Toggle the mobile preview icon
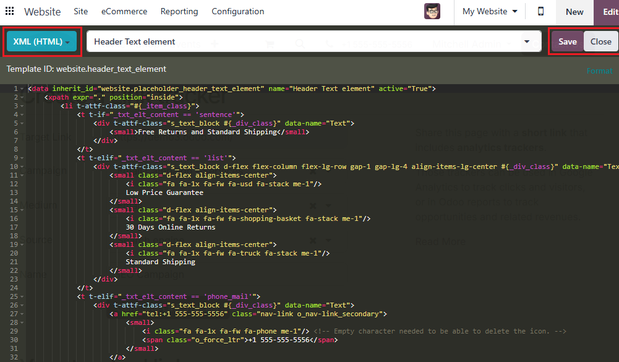The width and height of the screenshot is (619, 362). click(x=540, y=11)
